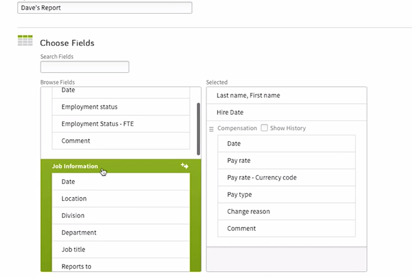Click the Search Fields input box

point(85,67)
